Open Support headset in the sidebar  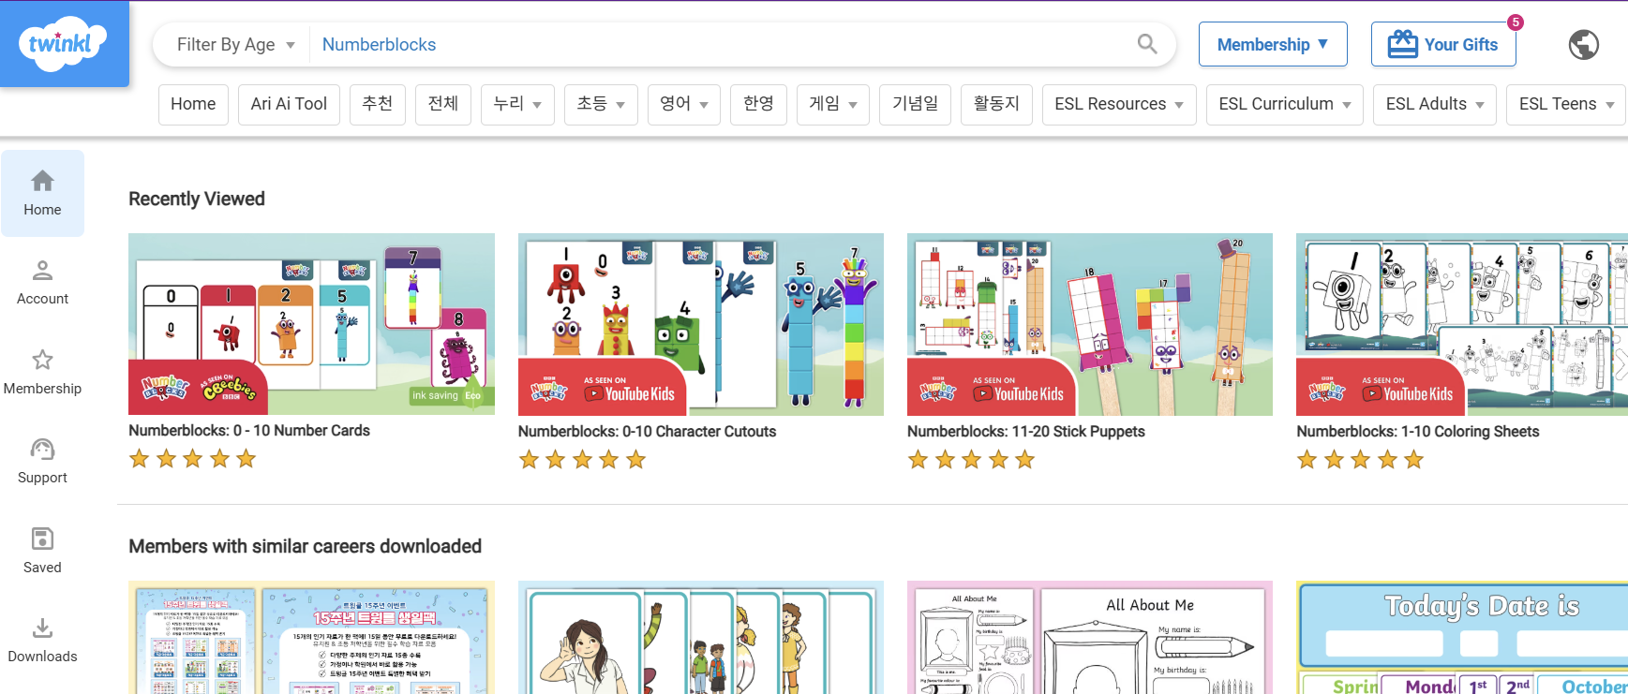[42, 462]
